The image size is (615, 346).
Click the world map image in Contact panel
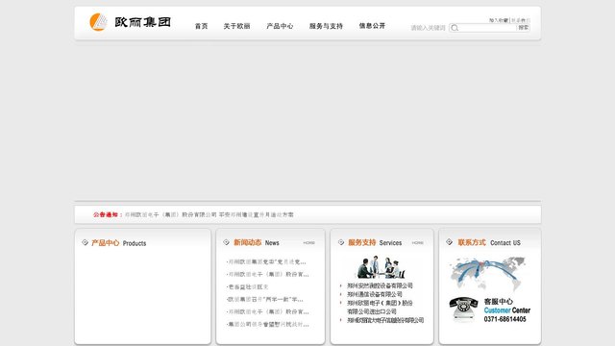[x=487, y=274]
